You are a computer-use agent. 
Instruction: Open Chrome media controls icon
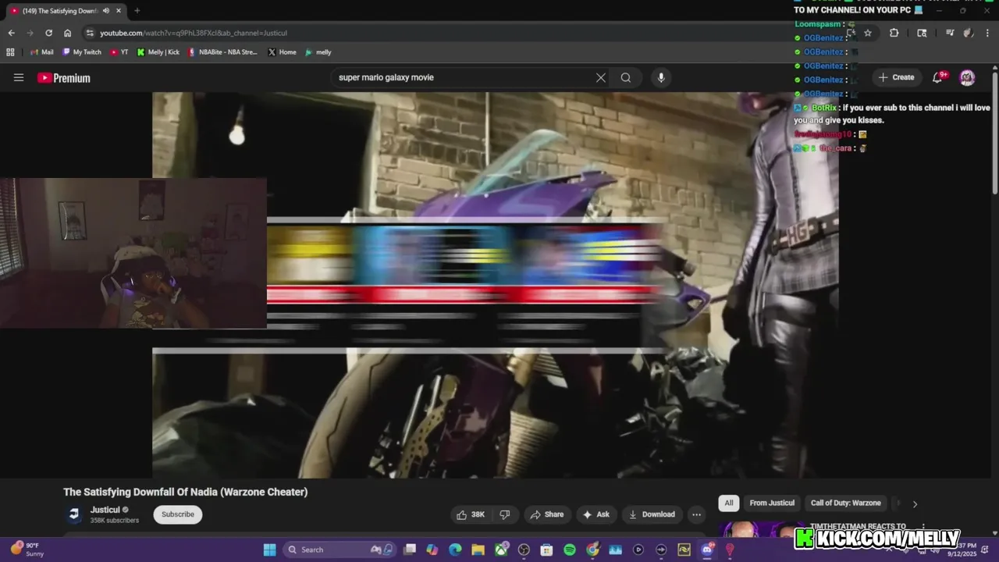click(950, 33)
